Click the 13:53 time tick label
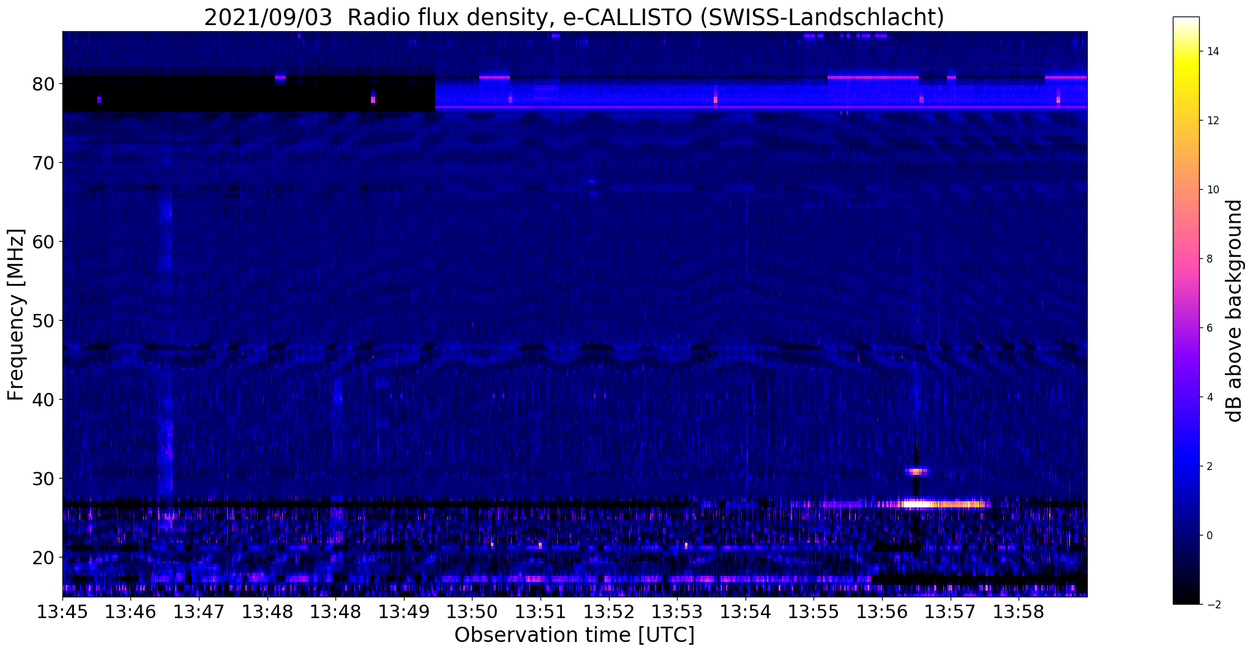The image size is (1253, 653). point(677,612)
